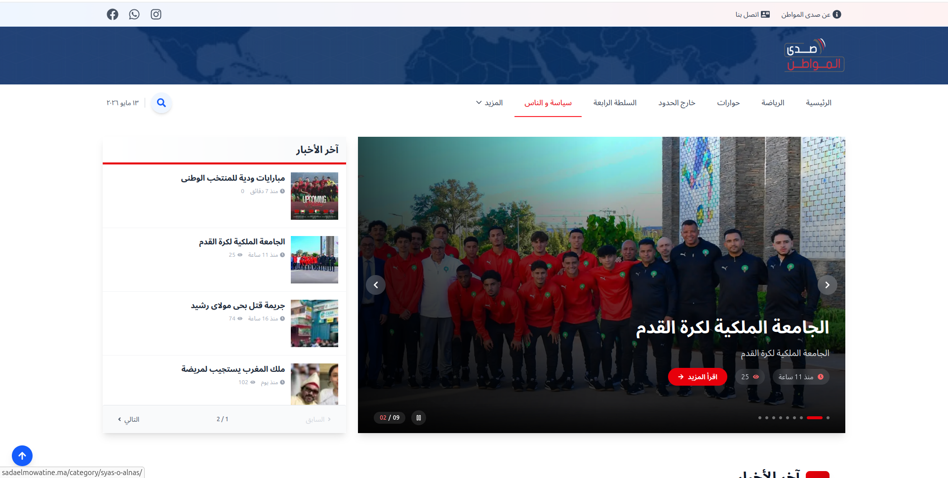The height and width of the screenshot is (478, 948).
Task: Click the info icon beside عن صدى المواطن
Action: (x=837, y=14)
